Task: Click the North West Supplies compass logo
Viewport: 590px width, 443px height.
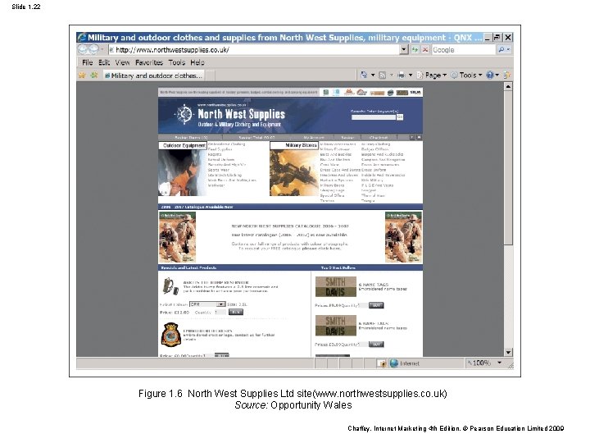Action: coord(184,114)
